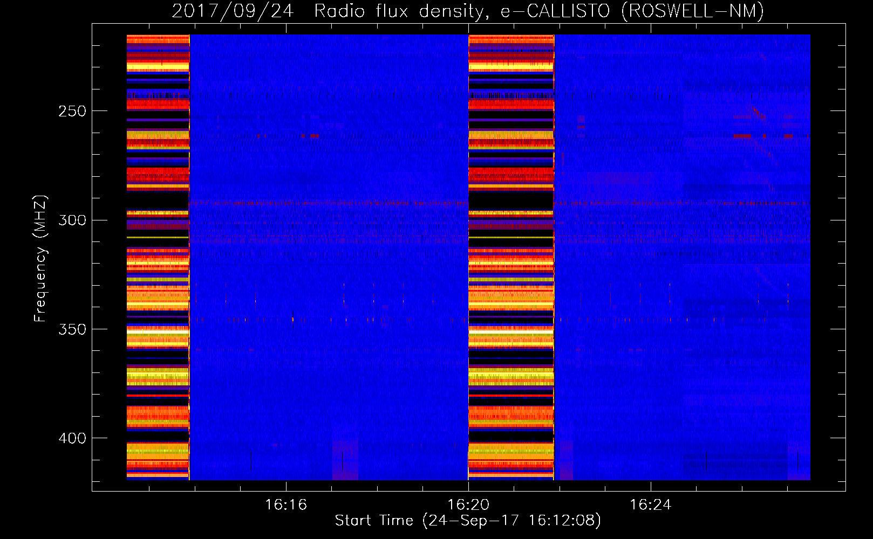Click the 400 frequency tick label
This screenshot has height=539, width=873.
[x=72, y=438]
